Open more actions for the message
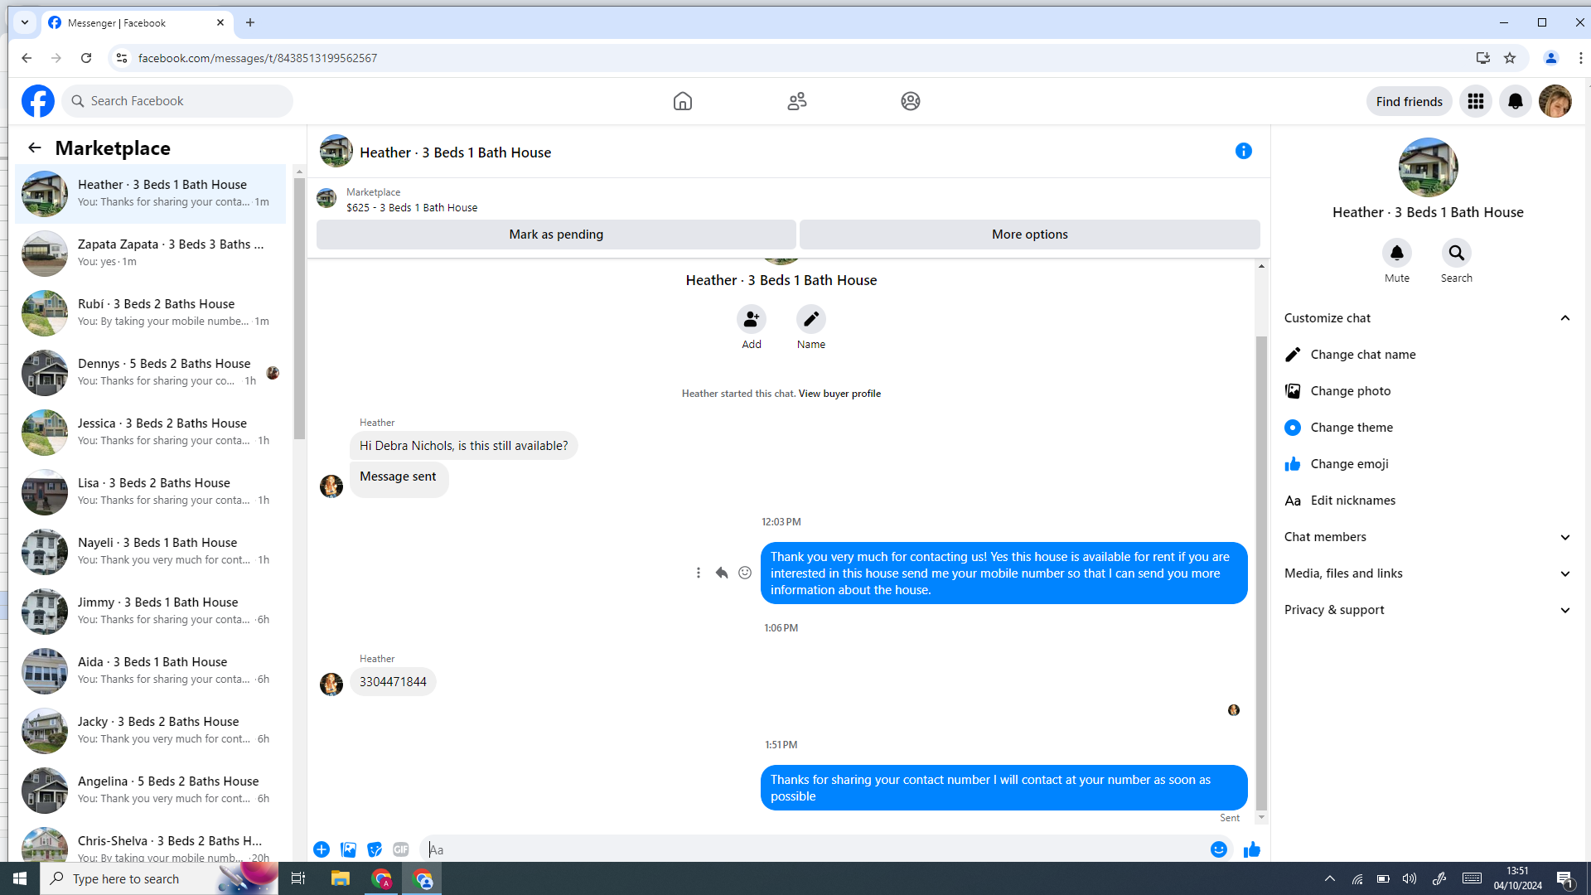 (x=699, y=573)
